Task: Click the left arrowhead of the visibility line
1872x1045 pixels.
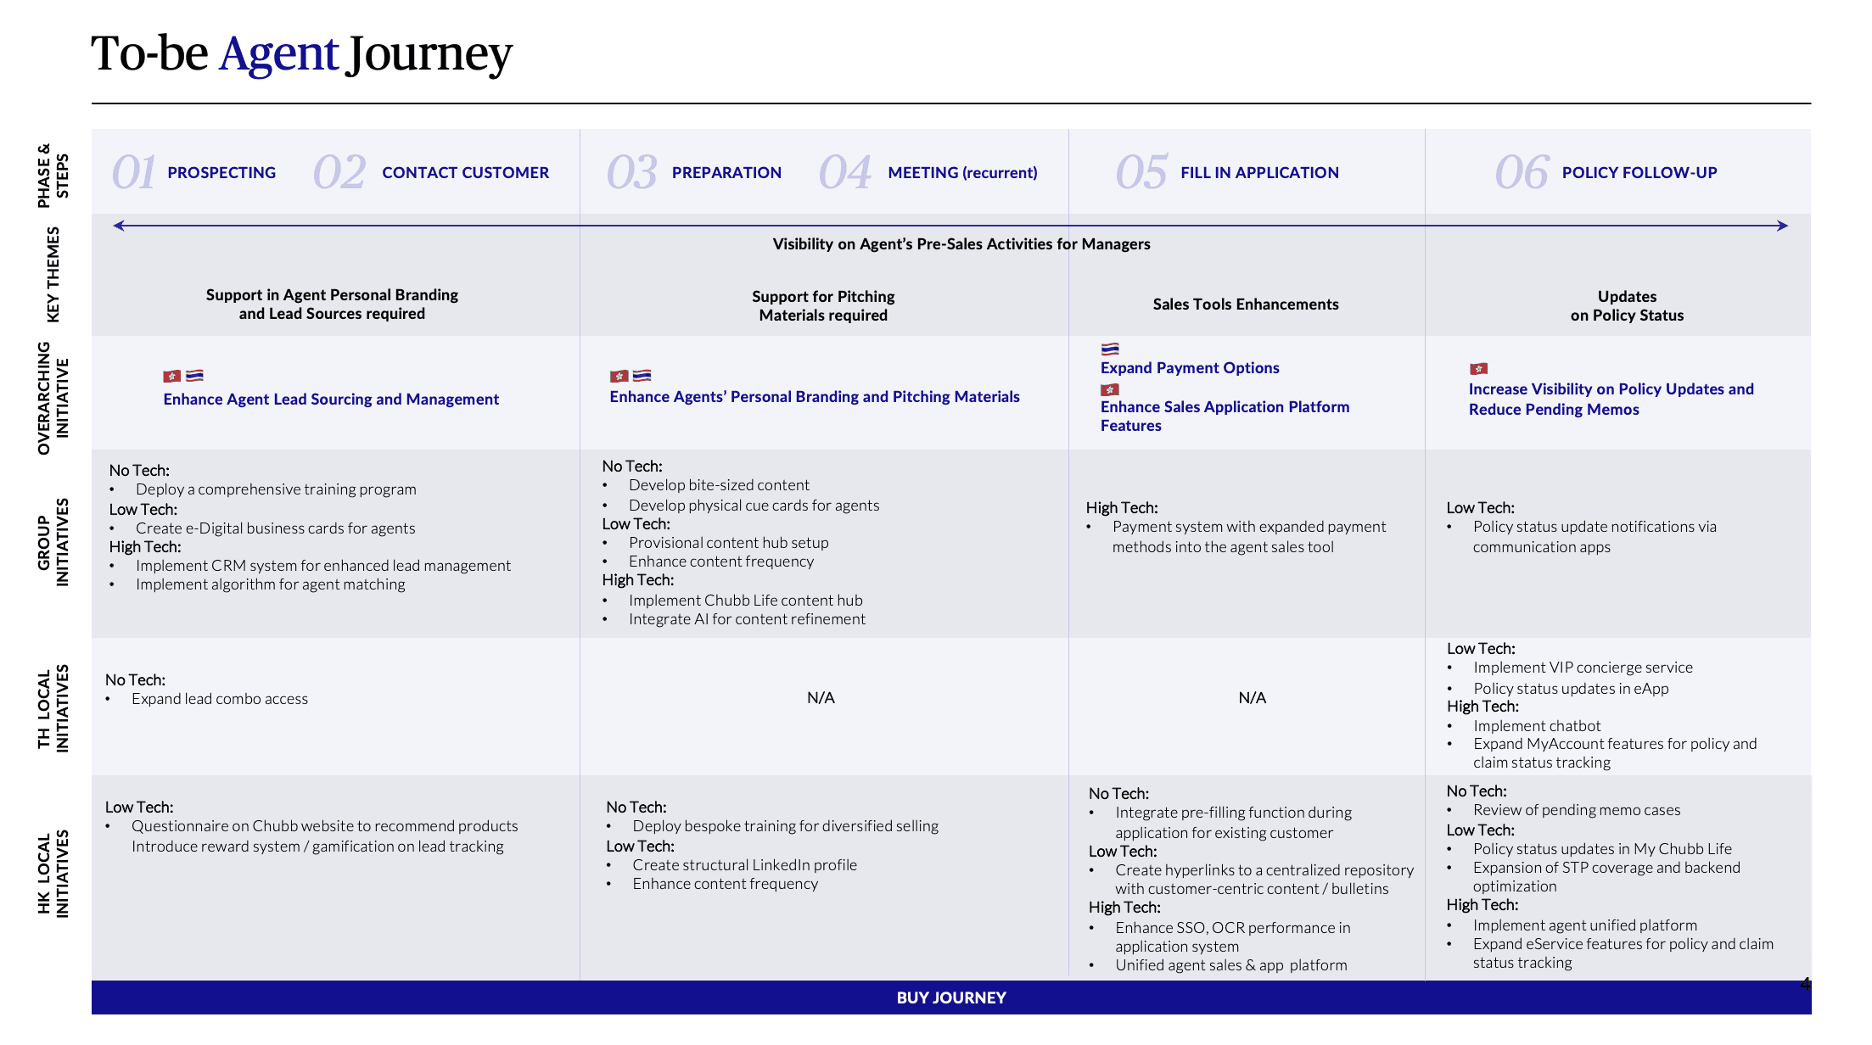Action: (119, 226)
